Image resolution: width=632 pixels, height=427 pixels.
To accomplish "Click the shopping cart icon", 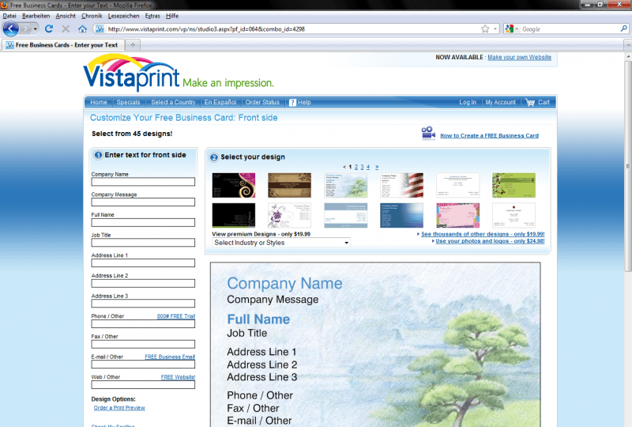I will (530, 103).
